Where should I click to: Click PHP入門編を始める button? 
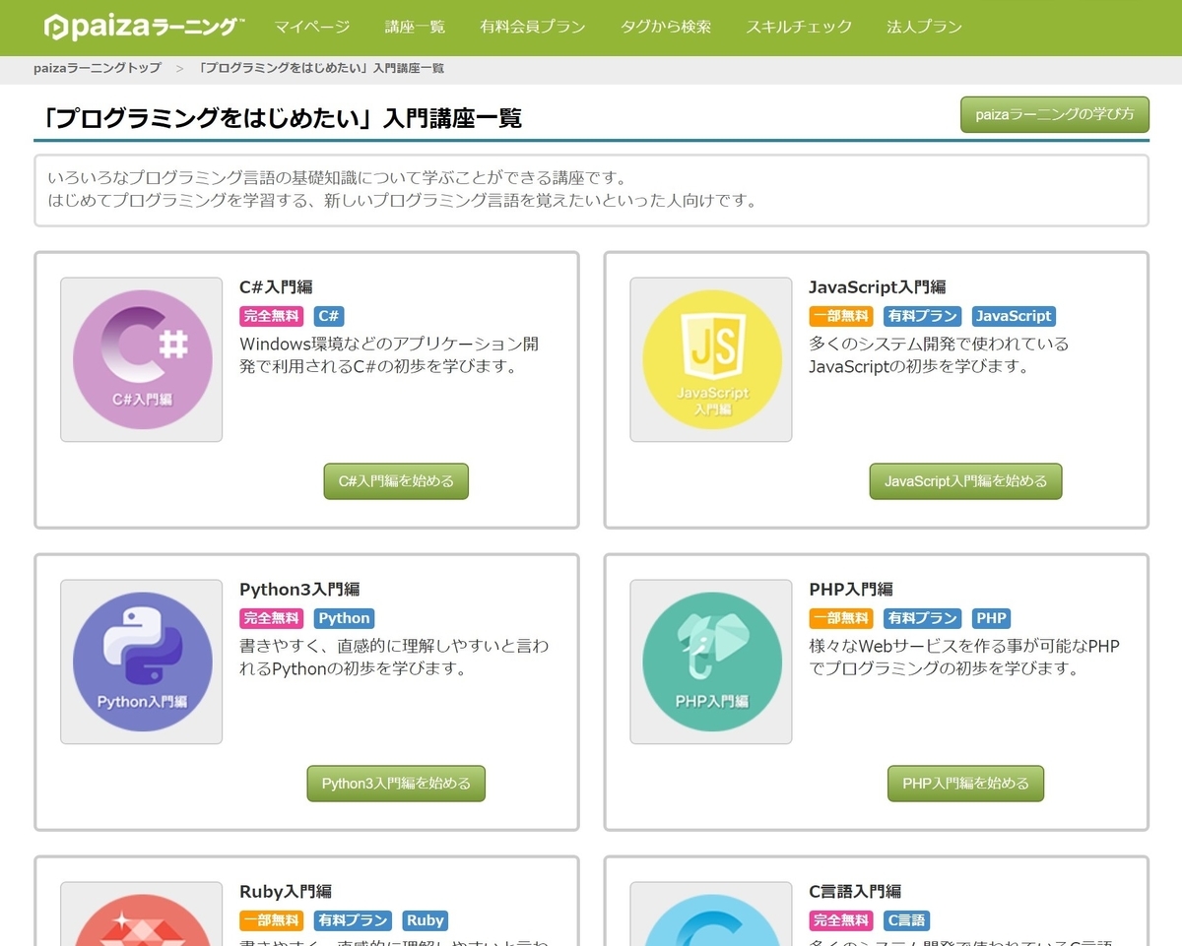pyautogui.click(x=965, y=784)
